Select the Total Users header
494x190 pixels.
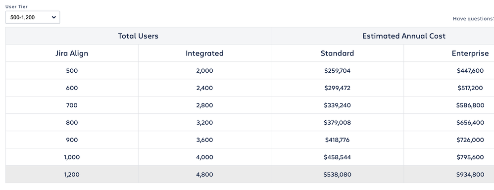tap(138, 36)
